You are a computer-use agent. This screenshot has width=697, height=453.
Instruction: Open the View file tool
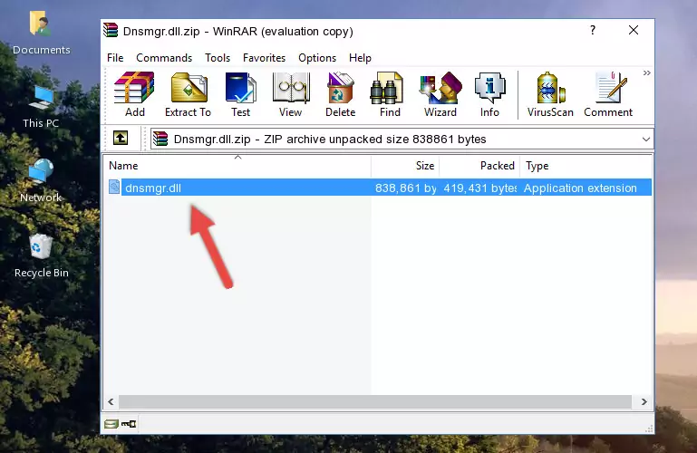[x=291, y=94]
